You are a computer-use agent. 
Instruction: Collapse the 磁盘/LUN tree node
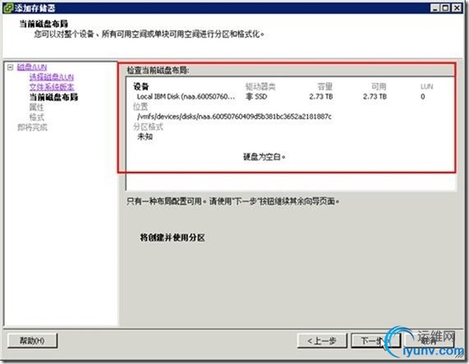coord(10,67)
